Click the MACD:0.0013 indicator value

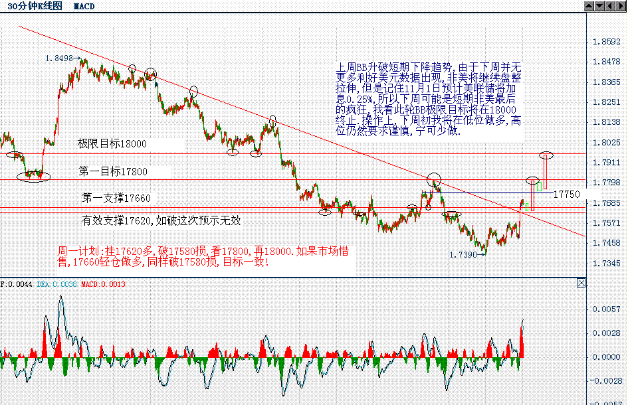pos(103,284)
